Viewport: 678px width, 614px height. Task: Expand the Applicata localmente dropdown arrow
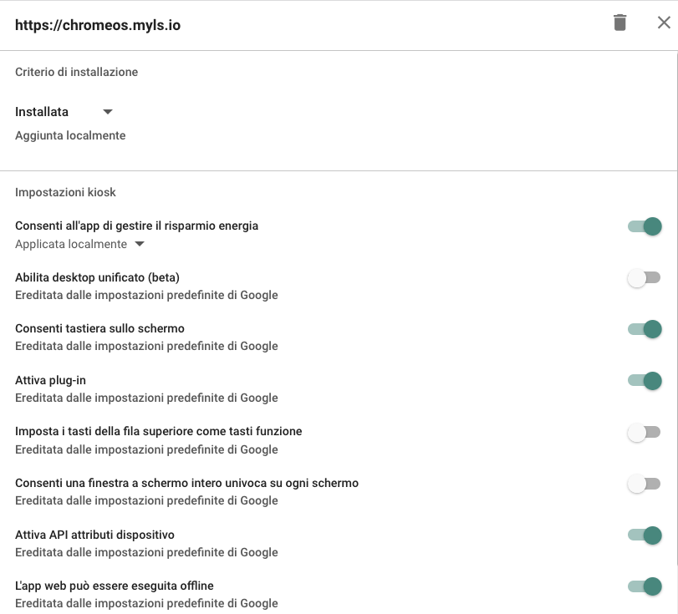pyautogui.click(x=140, y=244)
